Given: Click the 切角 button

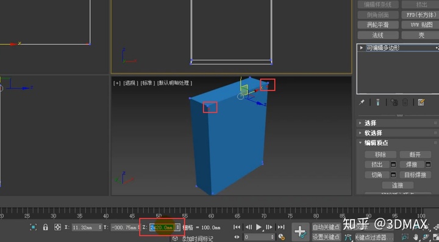Looking at the screenshot, I should point(377,175).
